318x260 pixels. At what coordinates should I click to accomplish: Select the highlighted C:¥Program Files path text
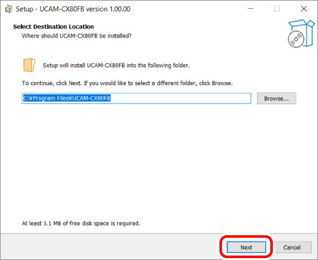(67, 98)
